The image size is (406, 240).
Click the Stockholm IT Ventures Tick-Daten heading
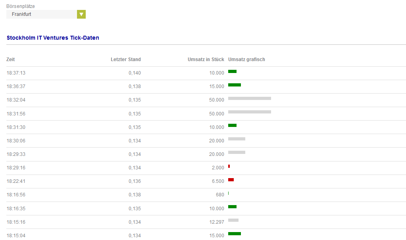tap(53, 38)
